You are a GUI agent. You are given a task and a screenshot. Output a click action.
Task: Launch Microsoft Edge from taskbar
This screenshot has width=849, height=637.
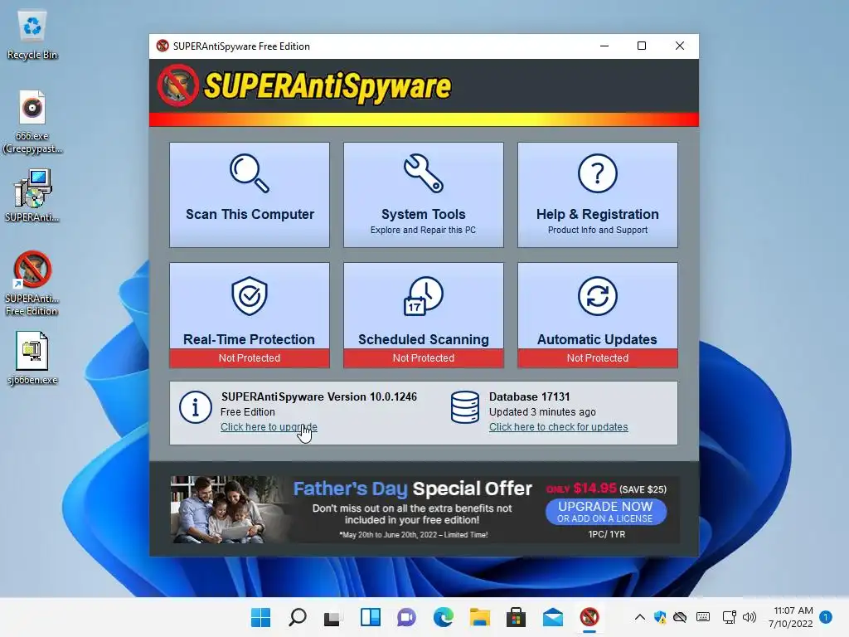443,617
